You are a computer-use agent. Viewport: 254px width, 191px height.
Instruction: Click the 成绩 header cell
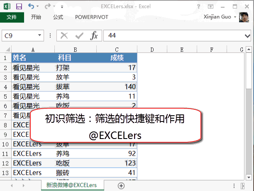click(x=117, y=58)
